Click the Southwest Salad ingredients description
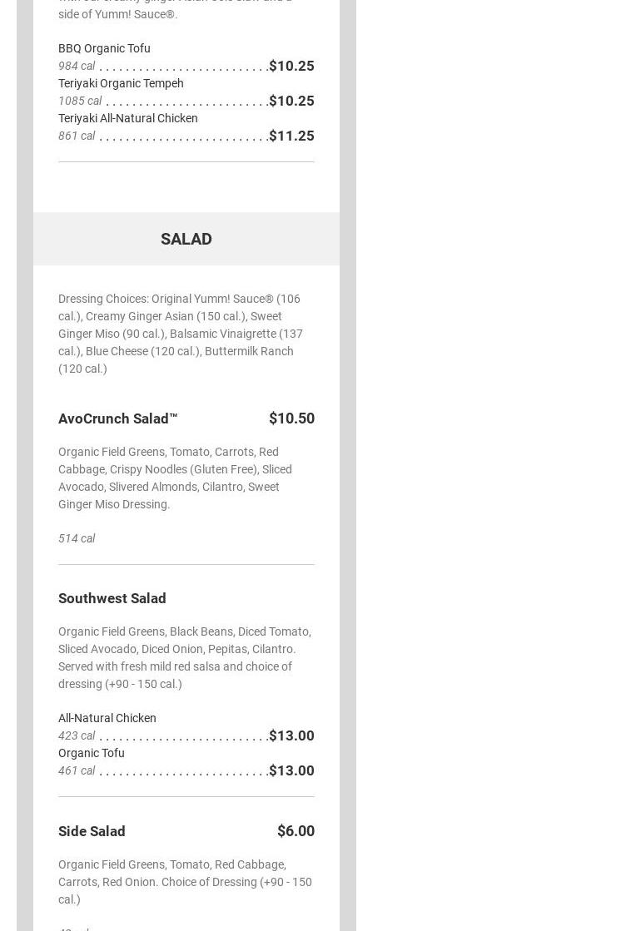641x931 pixels. click(x=184, y=657)
